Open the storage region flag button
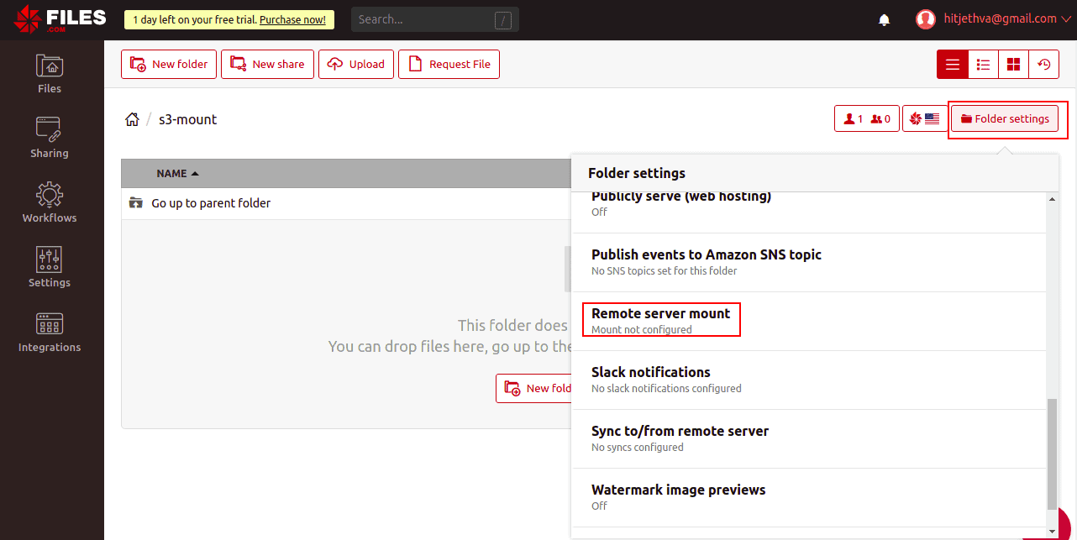Image resolution: width=1077 pixels, height=540 pixels. pos(924,119)
